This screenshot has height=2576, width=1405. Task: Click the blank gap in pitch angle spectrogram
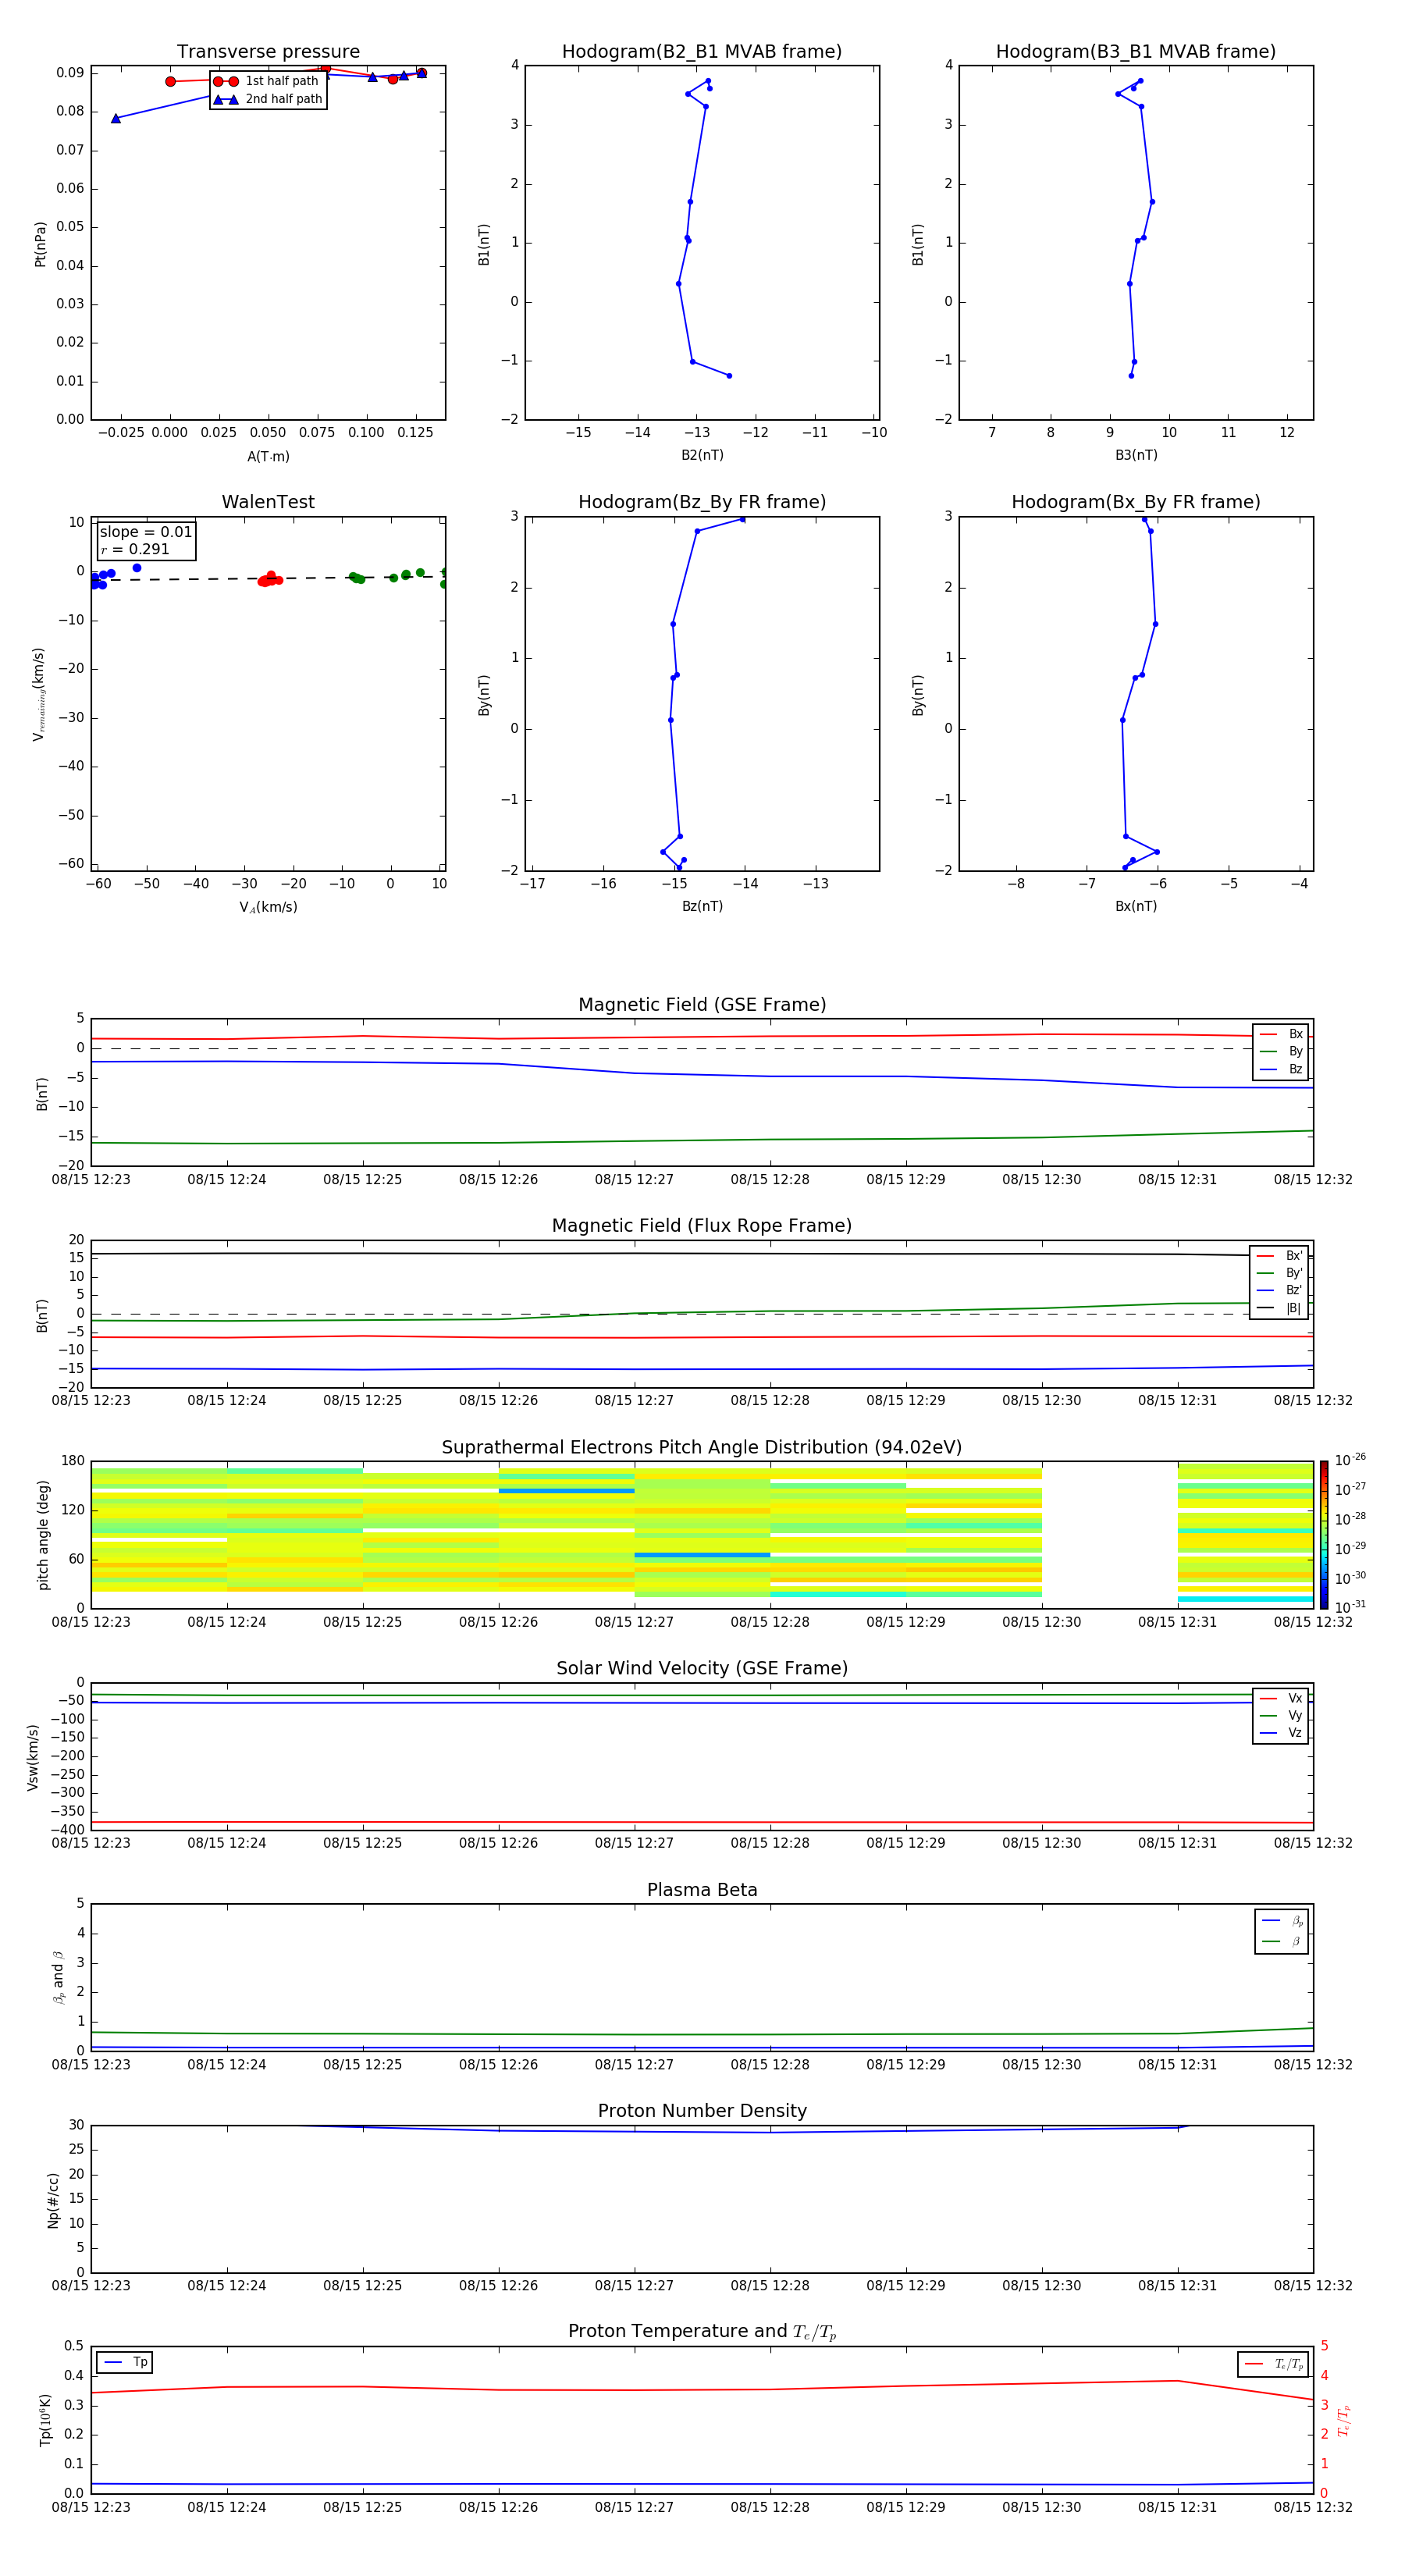pyautogui.click(x=1110, y=1534)
